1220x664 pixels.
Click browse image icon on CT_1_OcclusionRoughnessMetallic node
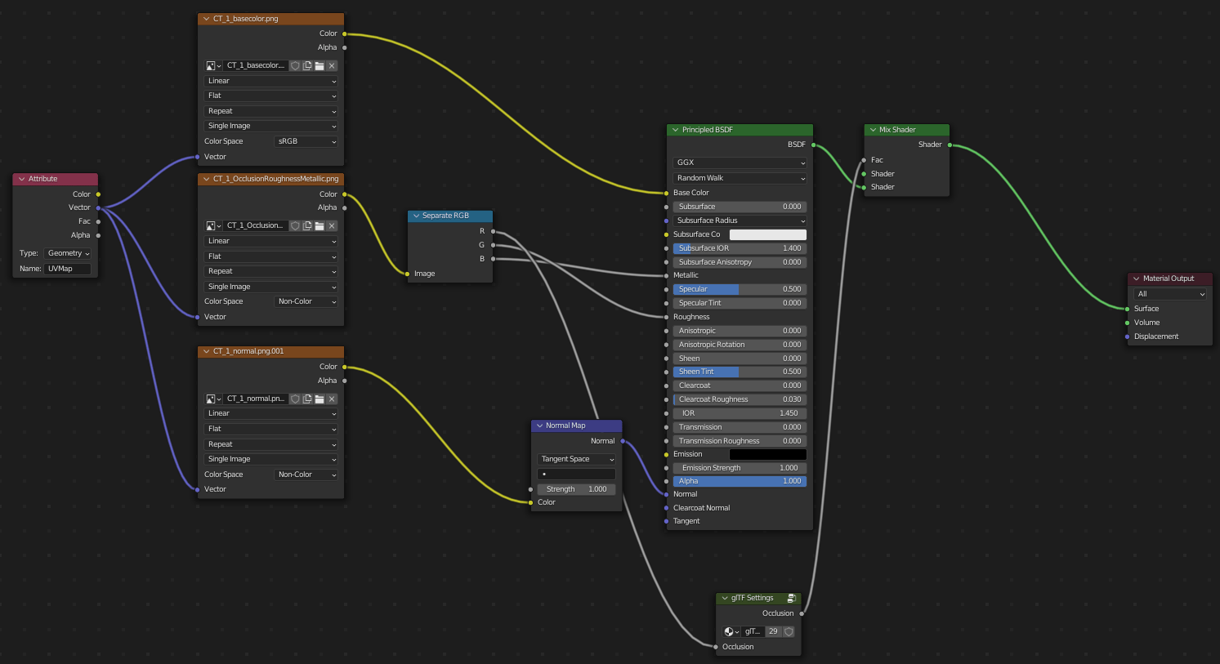pos(209,225)
